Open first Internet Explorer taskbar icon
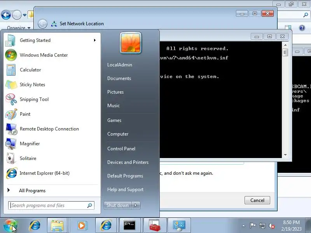This screenshot has height=233, width=311. 35,226
